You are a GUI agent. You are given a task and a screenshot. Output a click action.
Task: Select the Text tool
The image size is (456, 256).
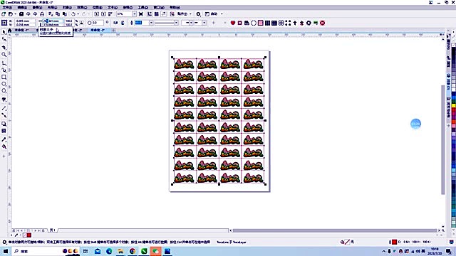click(x=4, y=100)
